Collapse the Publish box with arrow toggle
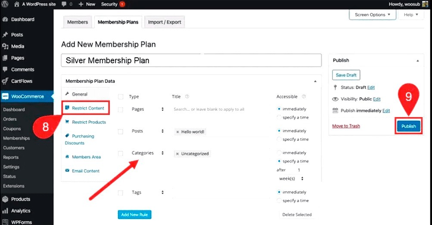The height and width of the screenshot is (225, 432). 418,61
